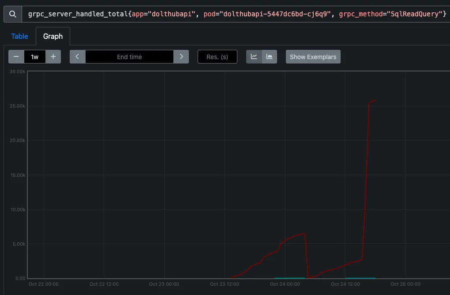Toggle Show Exemplars on
450x295 pixels.
tap(313, 56)
